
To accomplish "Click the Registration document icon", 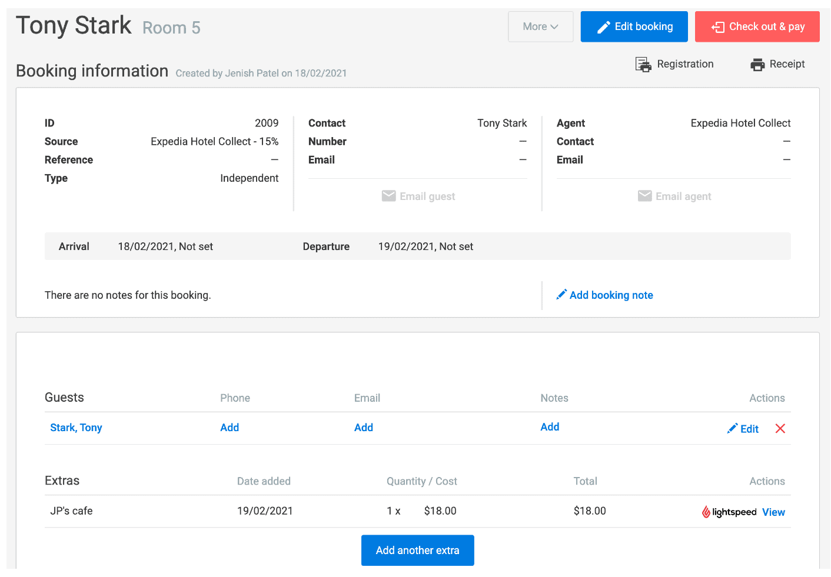I will click(643, 65).
